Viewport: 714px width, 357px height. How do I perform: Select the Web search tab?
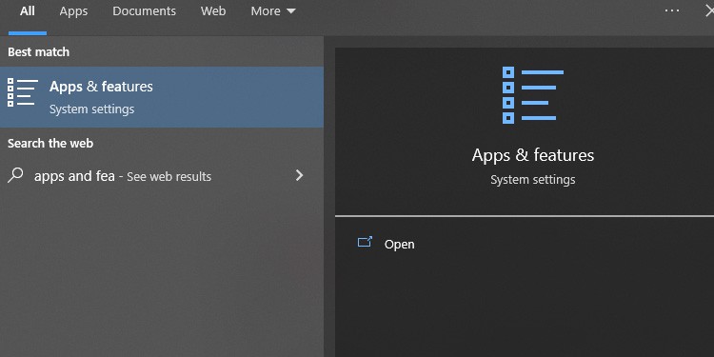(213, 11)
